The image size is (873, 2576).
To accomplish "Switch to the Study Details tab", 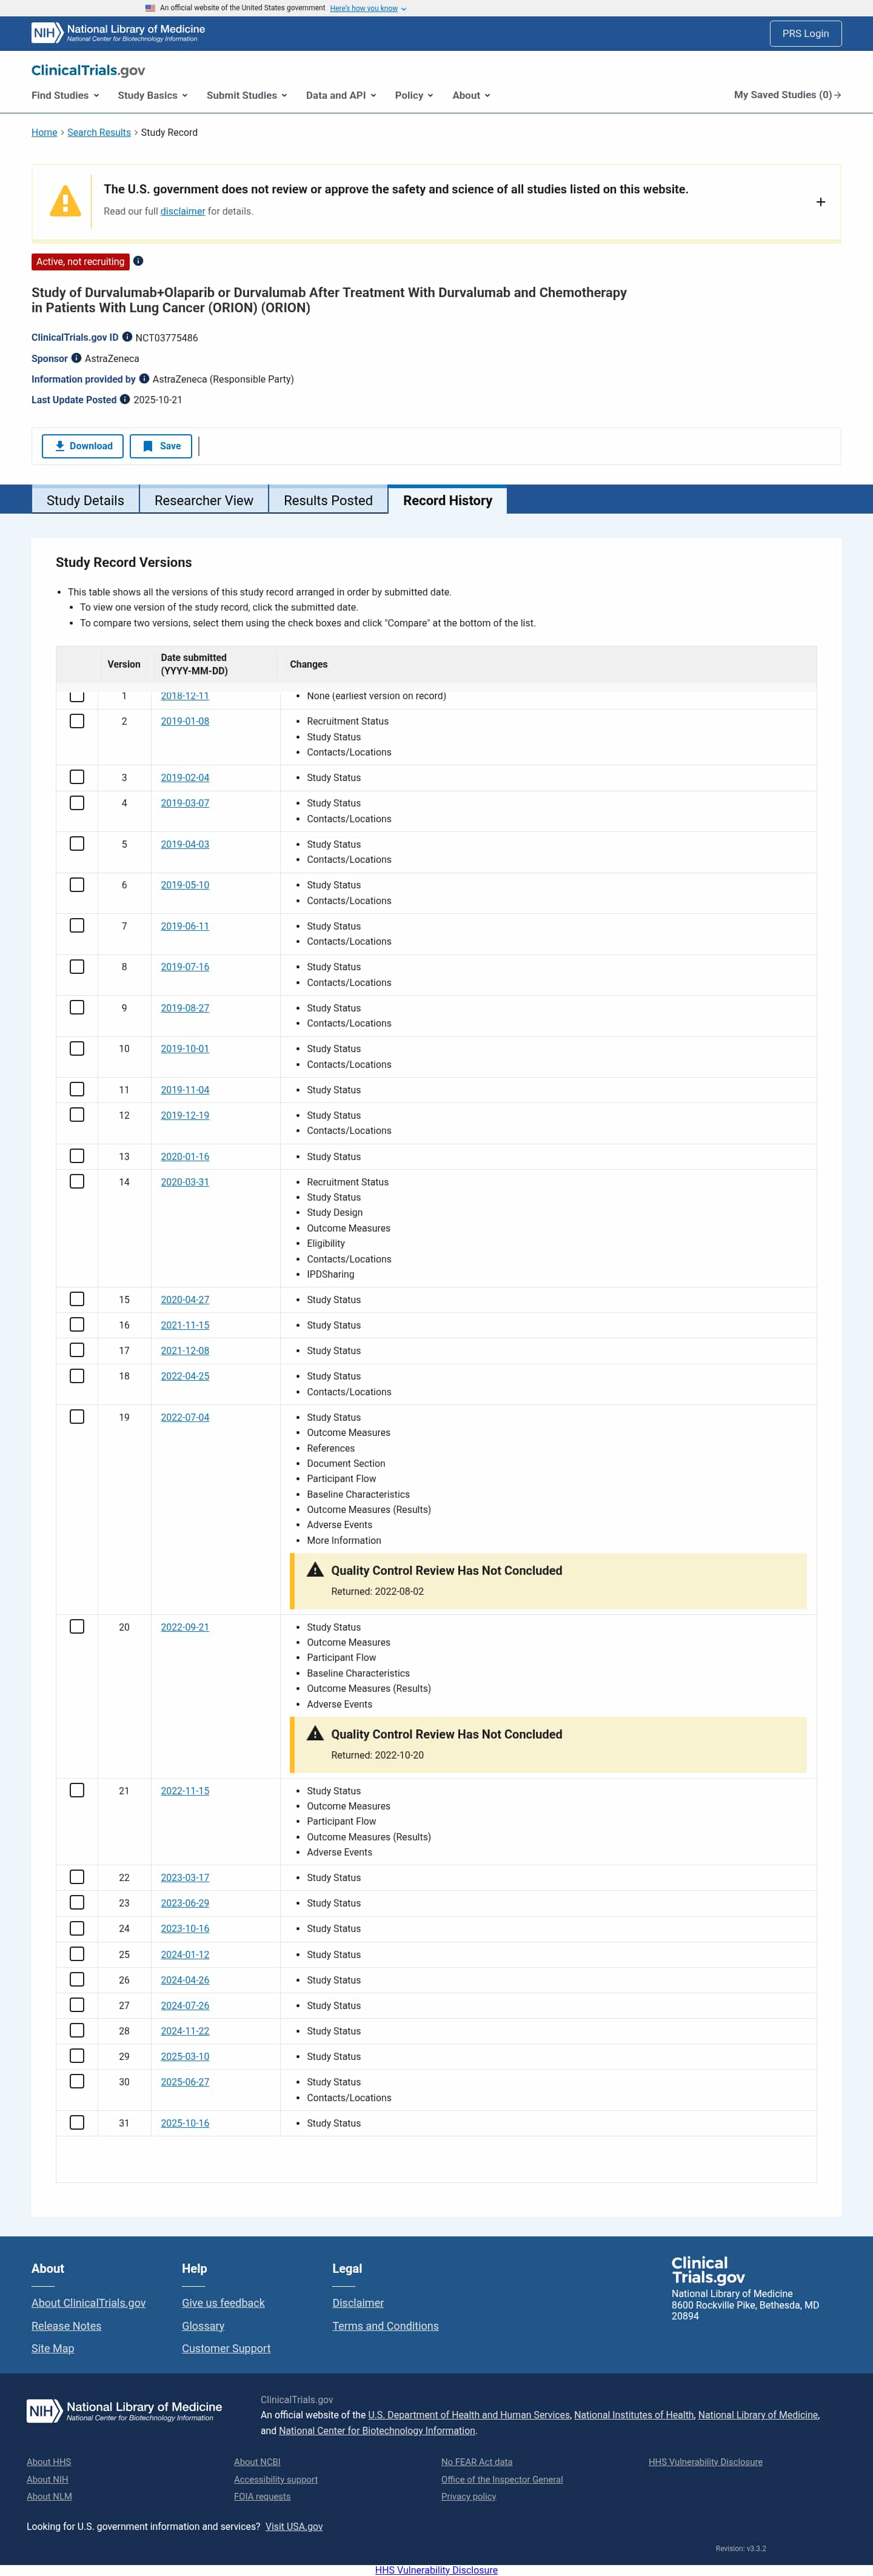I will (x=85, y=500).
